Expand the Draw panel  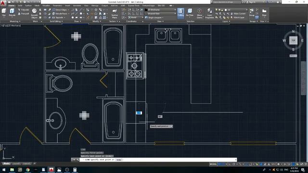point(77,21)
